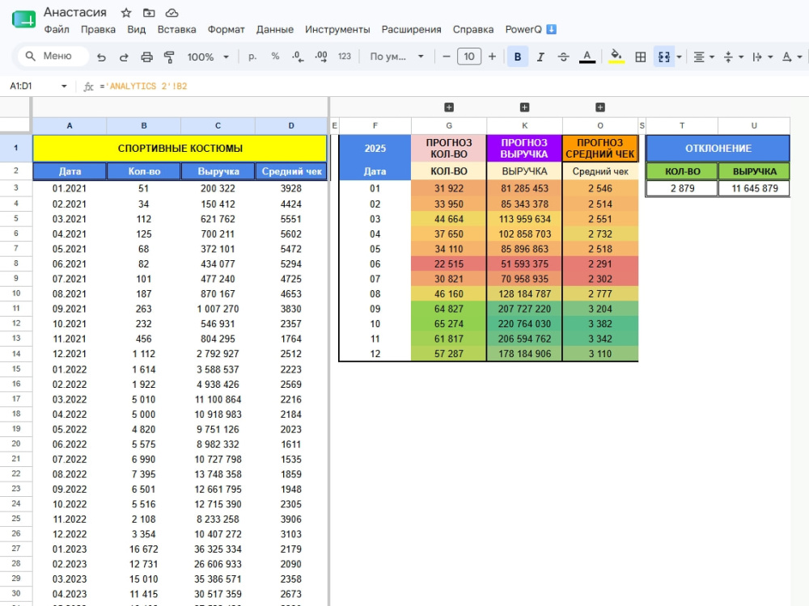Print the spreadsheet

click(x=146, y=57)
